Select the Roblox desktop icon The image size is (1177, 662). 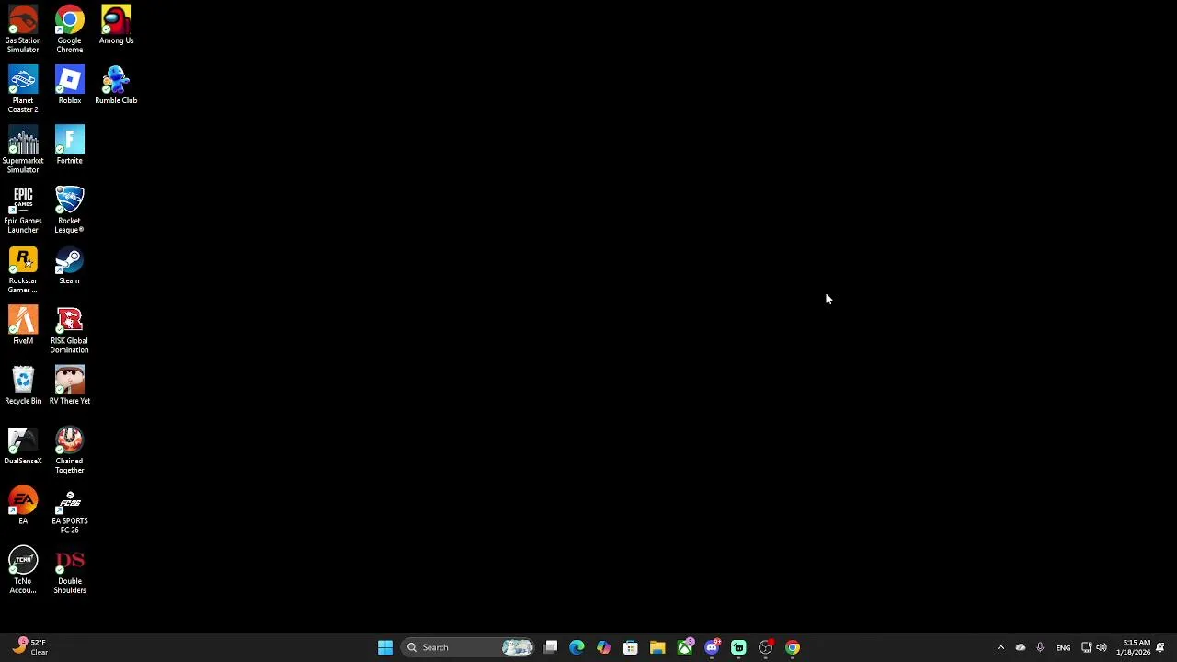pos(69,85)
